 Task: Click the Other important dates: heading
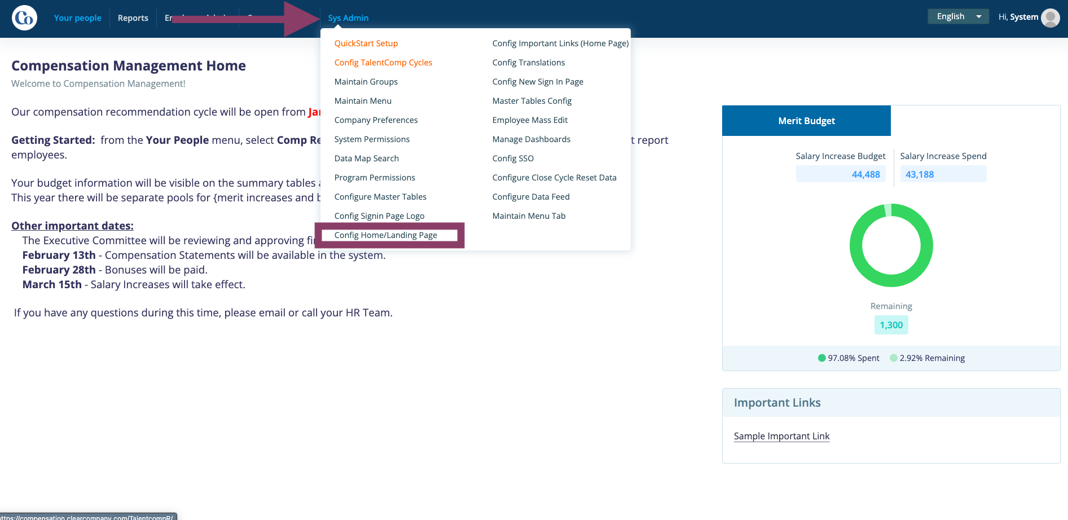pyautogui.click(x=72, y=226)
